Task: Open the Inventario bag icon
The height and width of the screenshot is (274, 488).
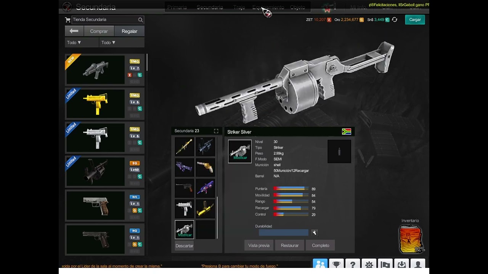Action: 411,239
